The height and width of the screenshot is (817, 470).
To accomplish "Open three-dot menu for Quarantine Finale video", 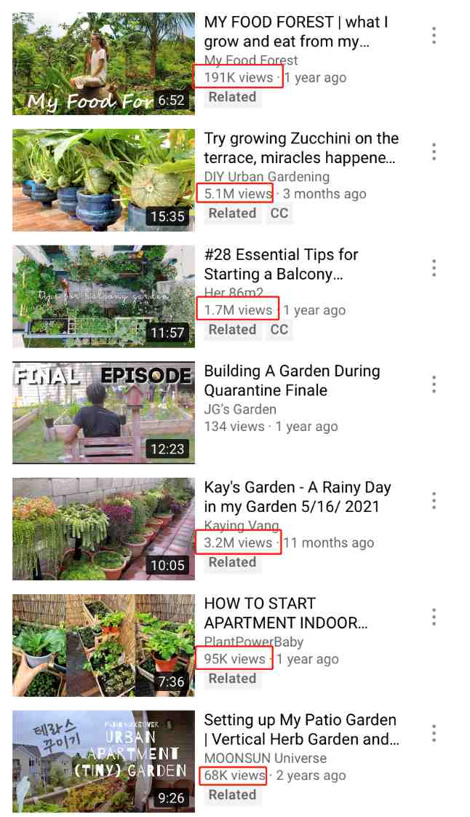I will click(434, 384).
